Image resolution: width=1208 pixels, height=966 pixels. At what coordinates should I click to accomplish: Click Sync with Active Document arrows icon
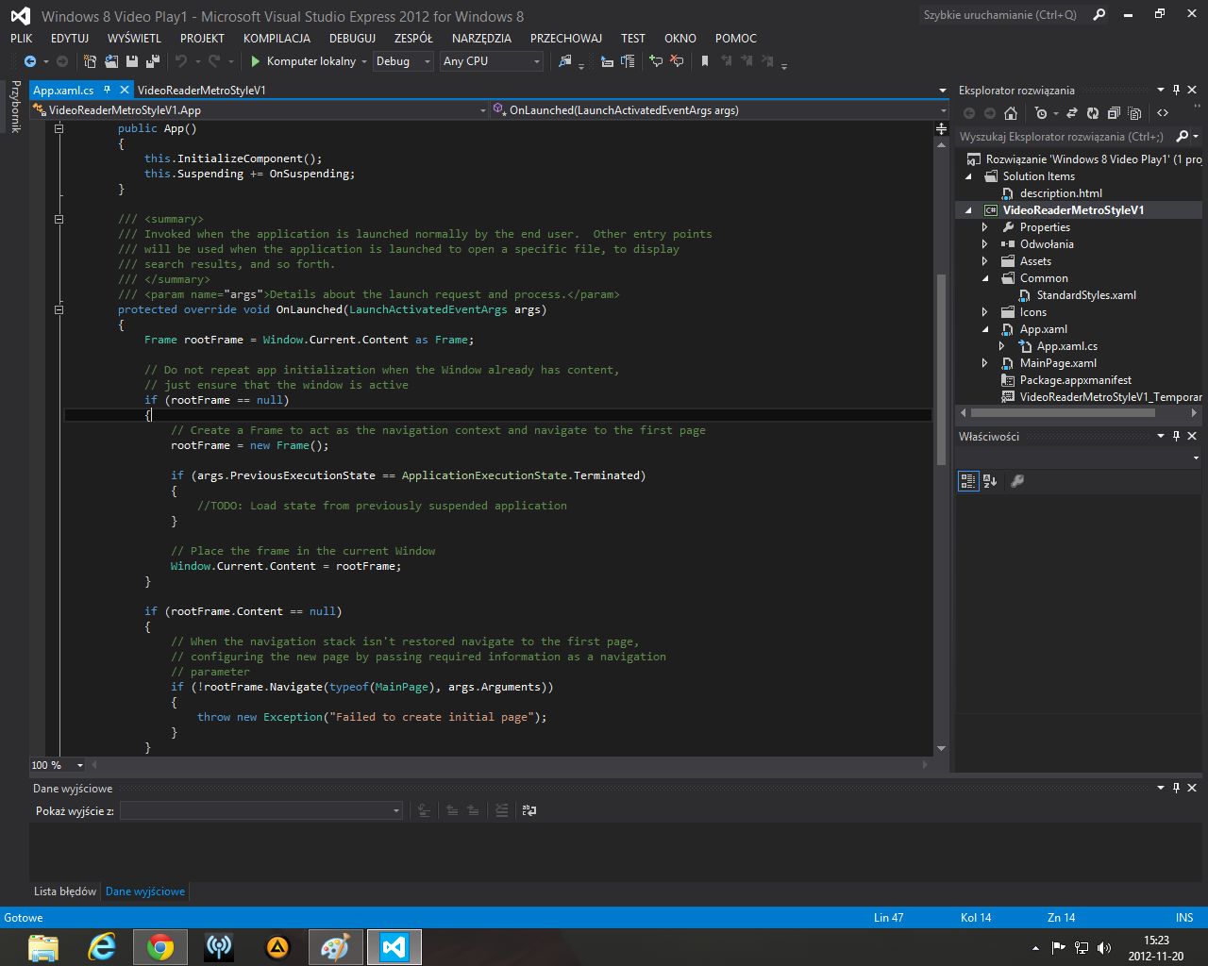[1072, 113]
